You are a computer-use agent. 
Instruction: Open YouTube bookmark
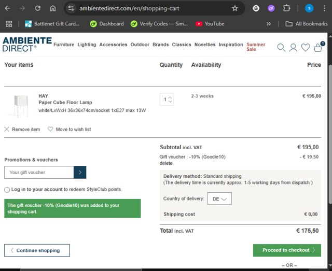coord(210,24)
